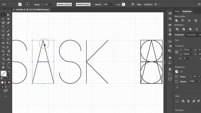Open the Properties tab
This screenshot has width=201, height=113.
click(179, 35)
